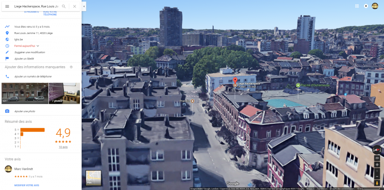
Task: Click the yellow Pegman street view icon
Action: pos(377,183)
